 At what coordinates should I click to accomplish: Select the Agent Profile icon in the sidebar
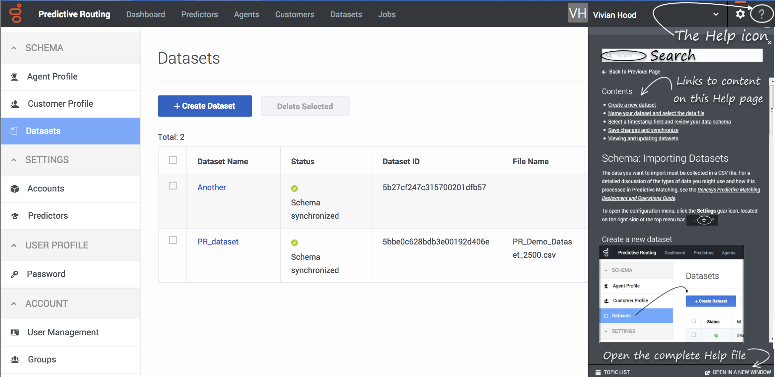tap(15, 76)
